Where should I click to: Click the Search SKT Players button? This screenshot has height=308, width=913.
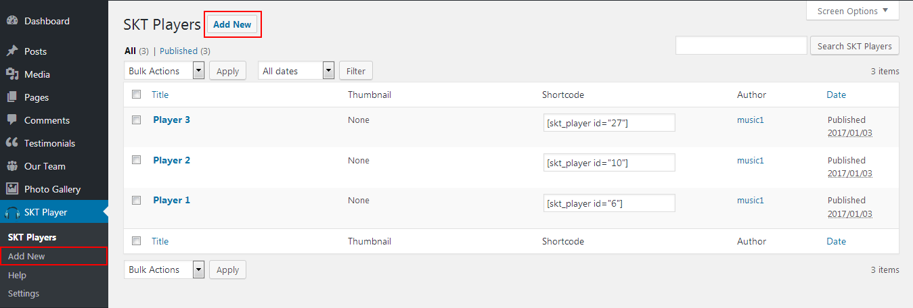(855, 46)
